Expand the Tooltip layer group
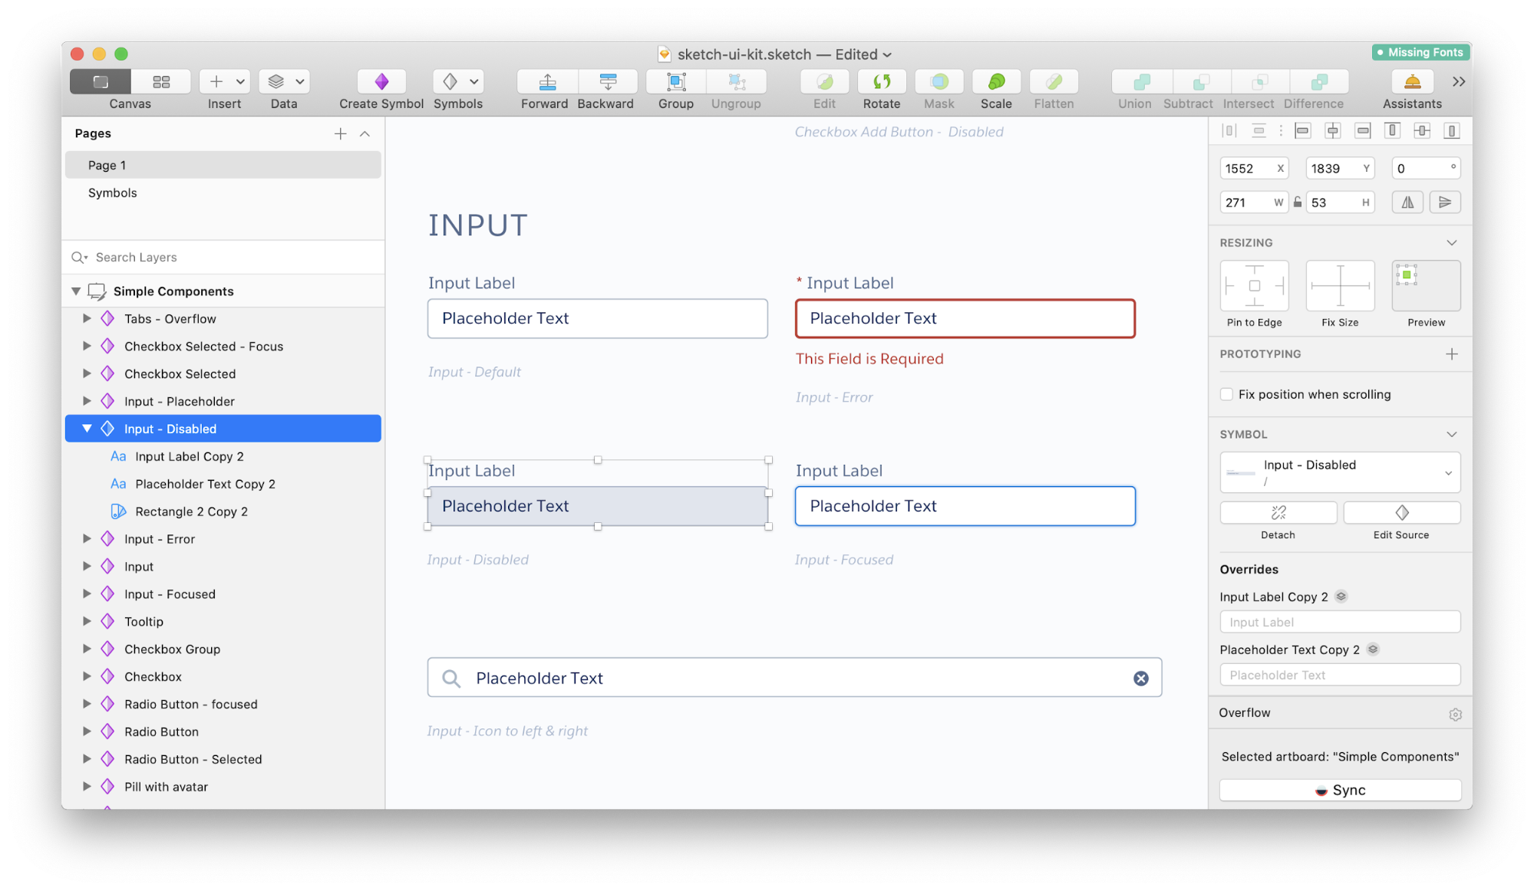 87,622
